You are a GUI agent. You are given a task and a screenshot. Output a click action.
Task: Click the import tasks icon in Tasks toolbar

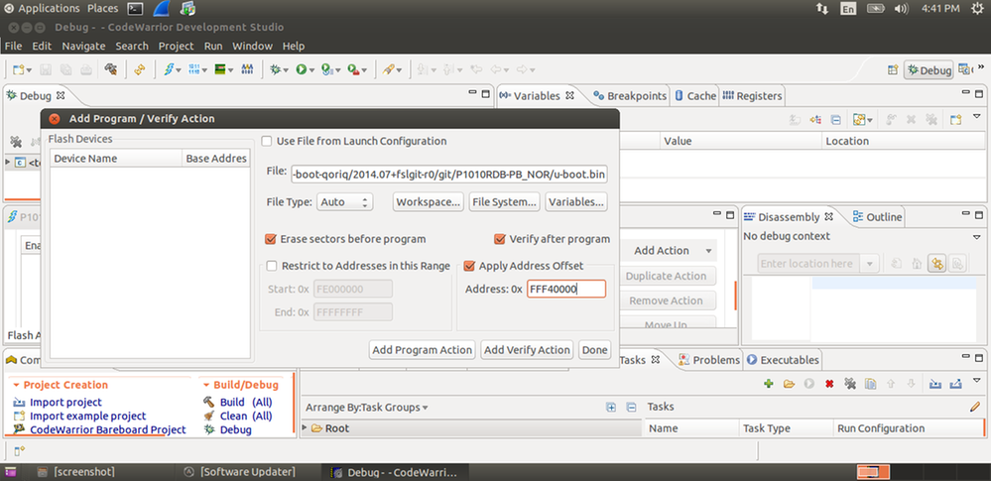click(x=934, y=383)
